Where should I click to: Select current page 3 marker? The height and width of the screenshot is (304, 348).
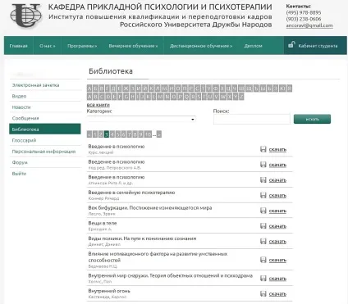coord(107,134)
